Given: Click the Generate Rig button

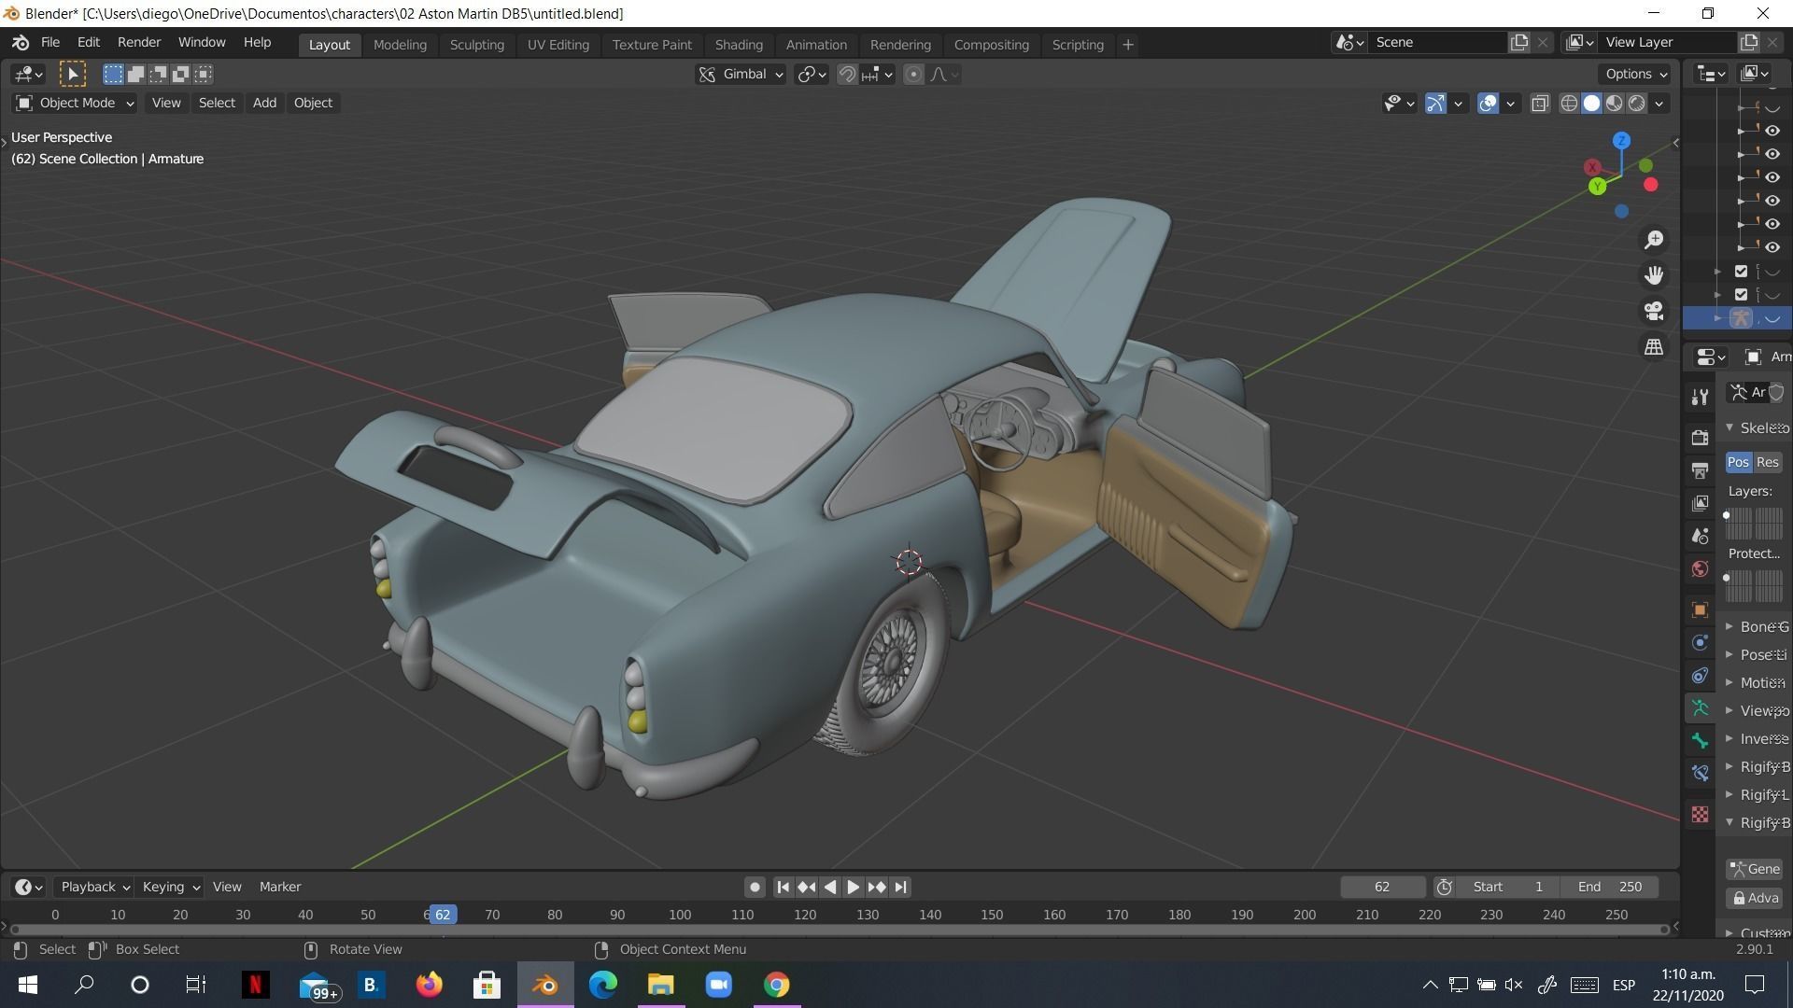Looking at the screenshot, I should [1754, 869].
